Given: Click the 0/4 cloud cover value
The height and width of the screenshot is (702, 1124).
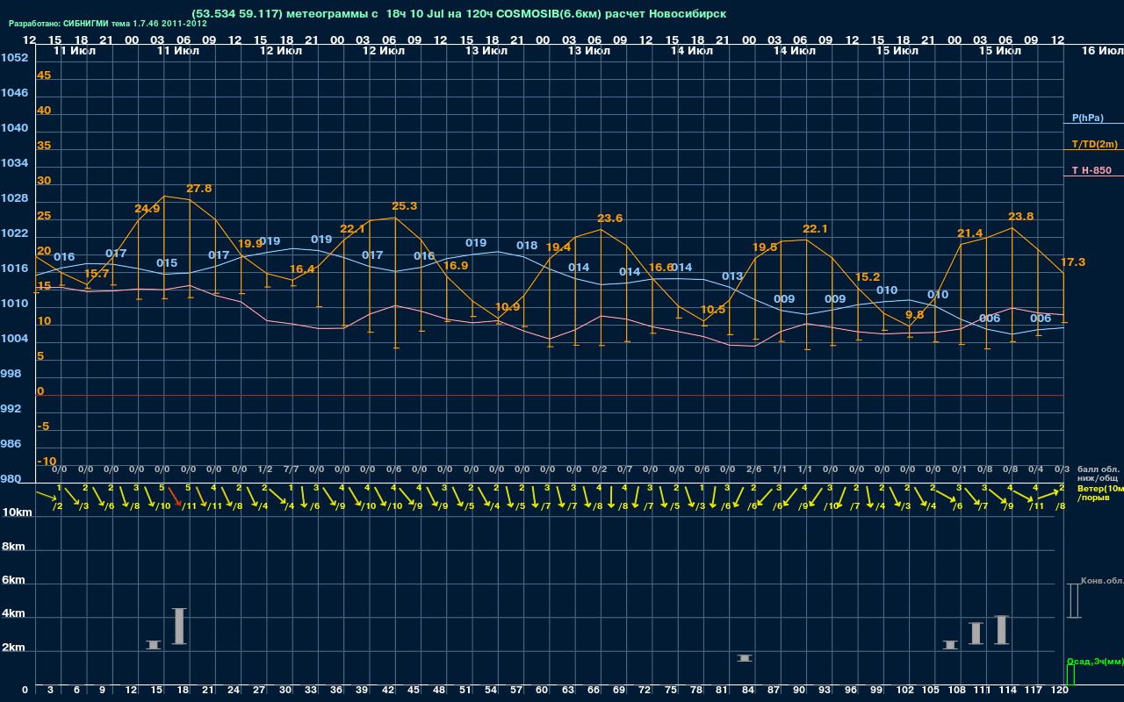Looking at the screenshot, I should tap(1036, 469).
